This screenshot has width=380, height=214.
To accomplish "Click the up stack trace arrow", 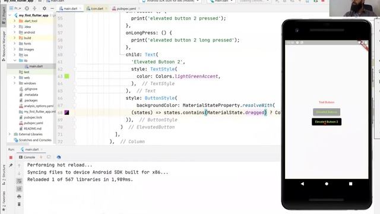I will click(x=19, y=165).
